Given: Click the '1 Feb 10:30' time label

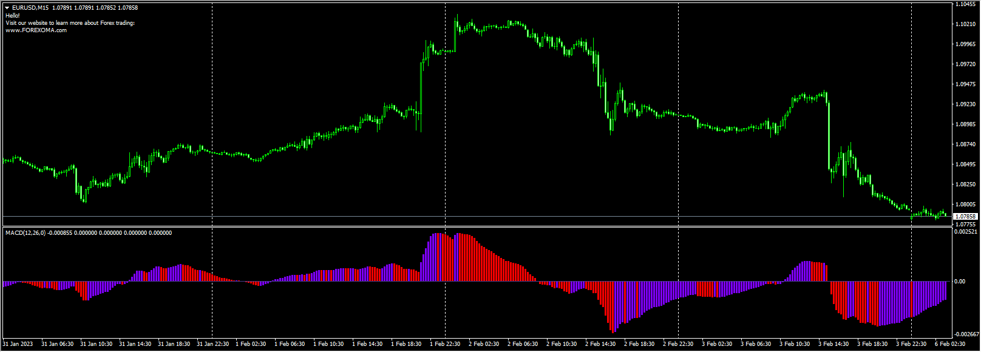Looking at the screenshot, I should tap(328, 344).
